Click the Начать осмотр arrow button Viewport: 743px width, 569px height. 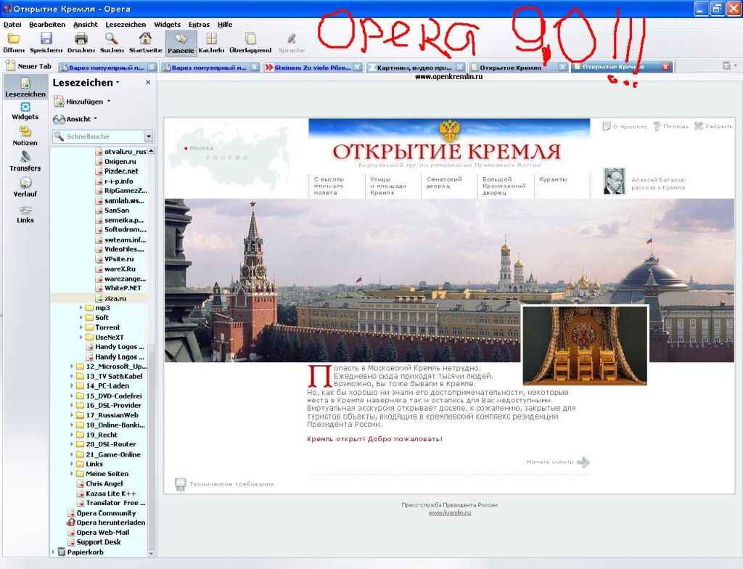(583, 462)
